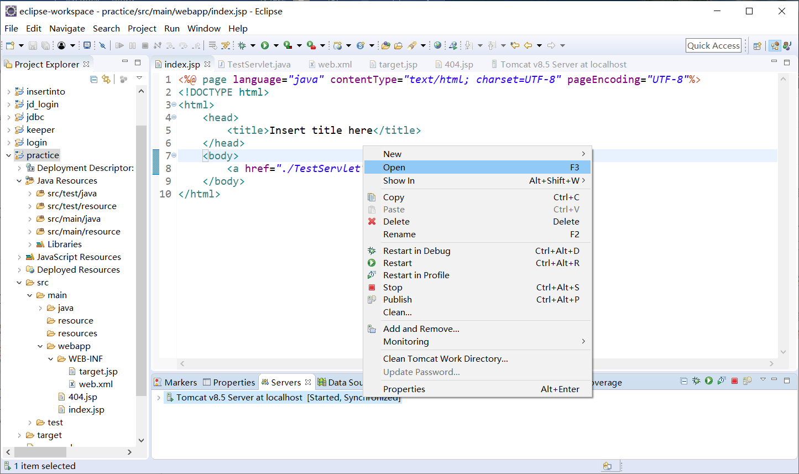Click the Back navigation arrow icon

[x=528, y=45]
